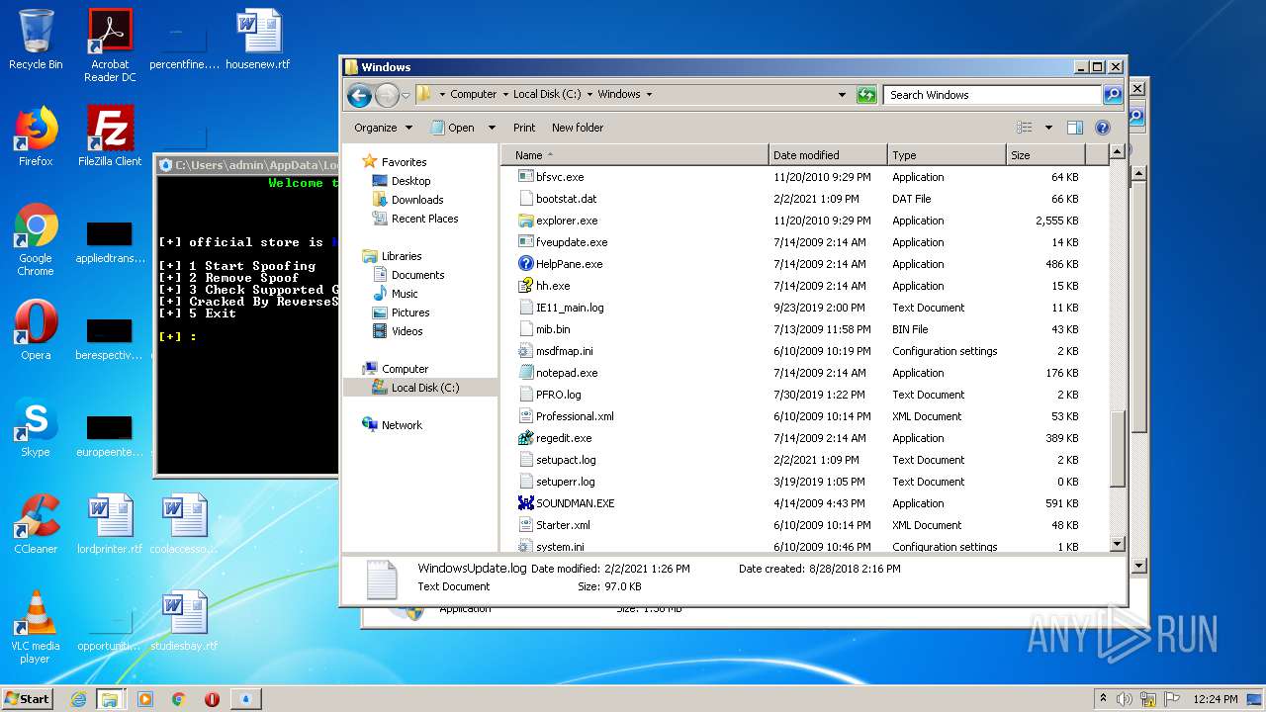Open the view options dropdown arrow
The width and height of the screenshot is (1266, 712).
click(1048, 128)
